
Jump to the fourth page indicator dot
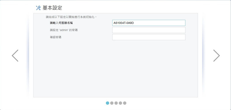[120, 103]
